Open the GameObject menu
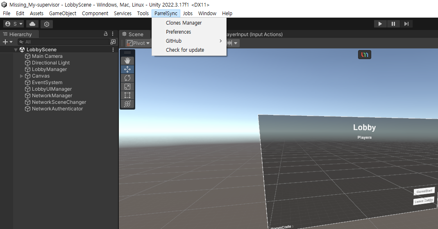Screen dimensions: 438x229 point(63,14)
